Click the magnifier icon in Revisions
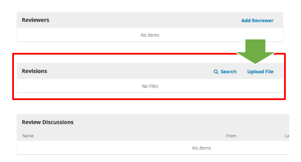Image resolution: width=301 pixels, height=162 pixels. click(x=216, y=72)
